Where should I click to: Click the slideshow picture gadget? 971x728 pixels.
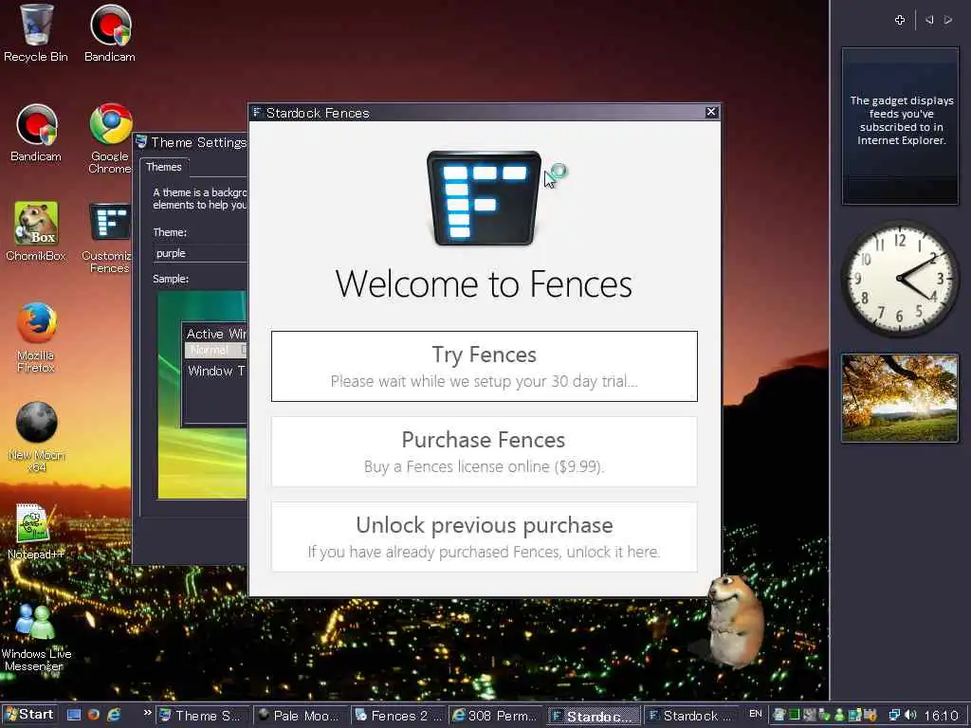(x=901, y=398)
